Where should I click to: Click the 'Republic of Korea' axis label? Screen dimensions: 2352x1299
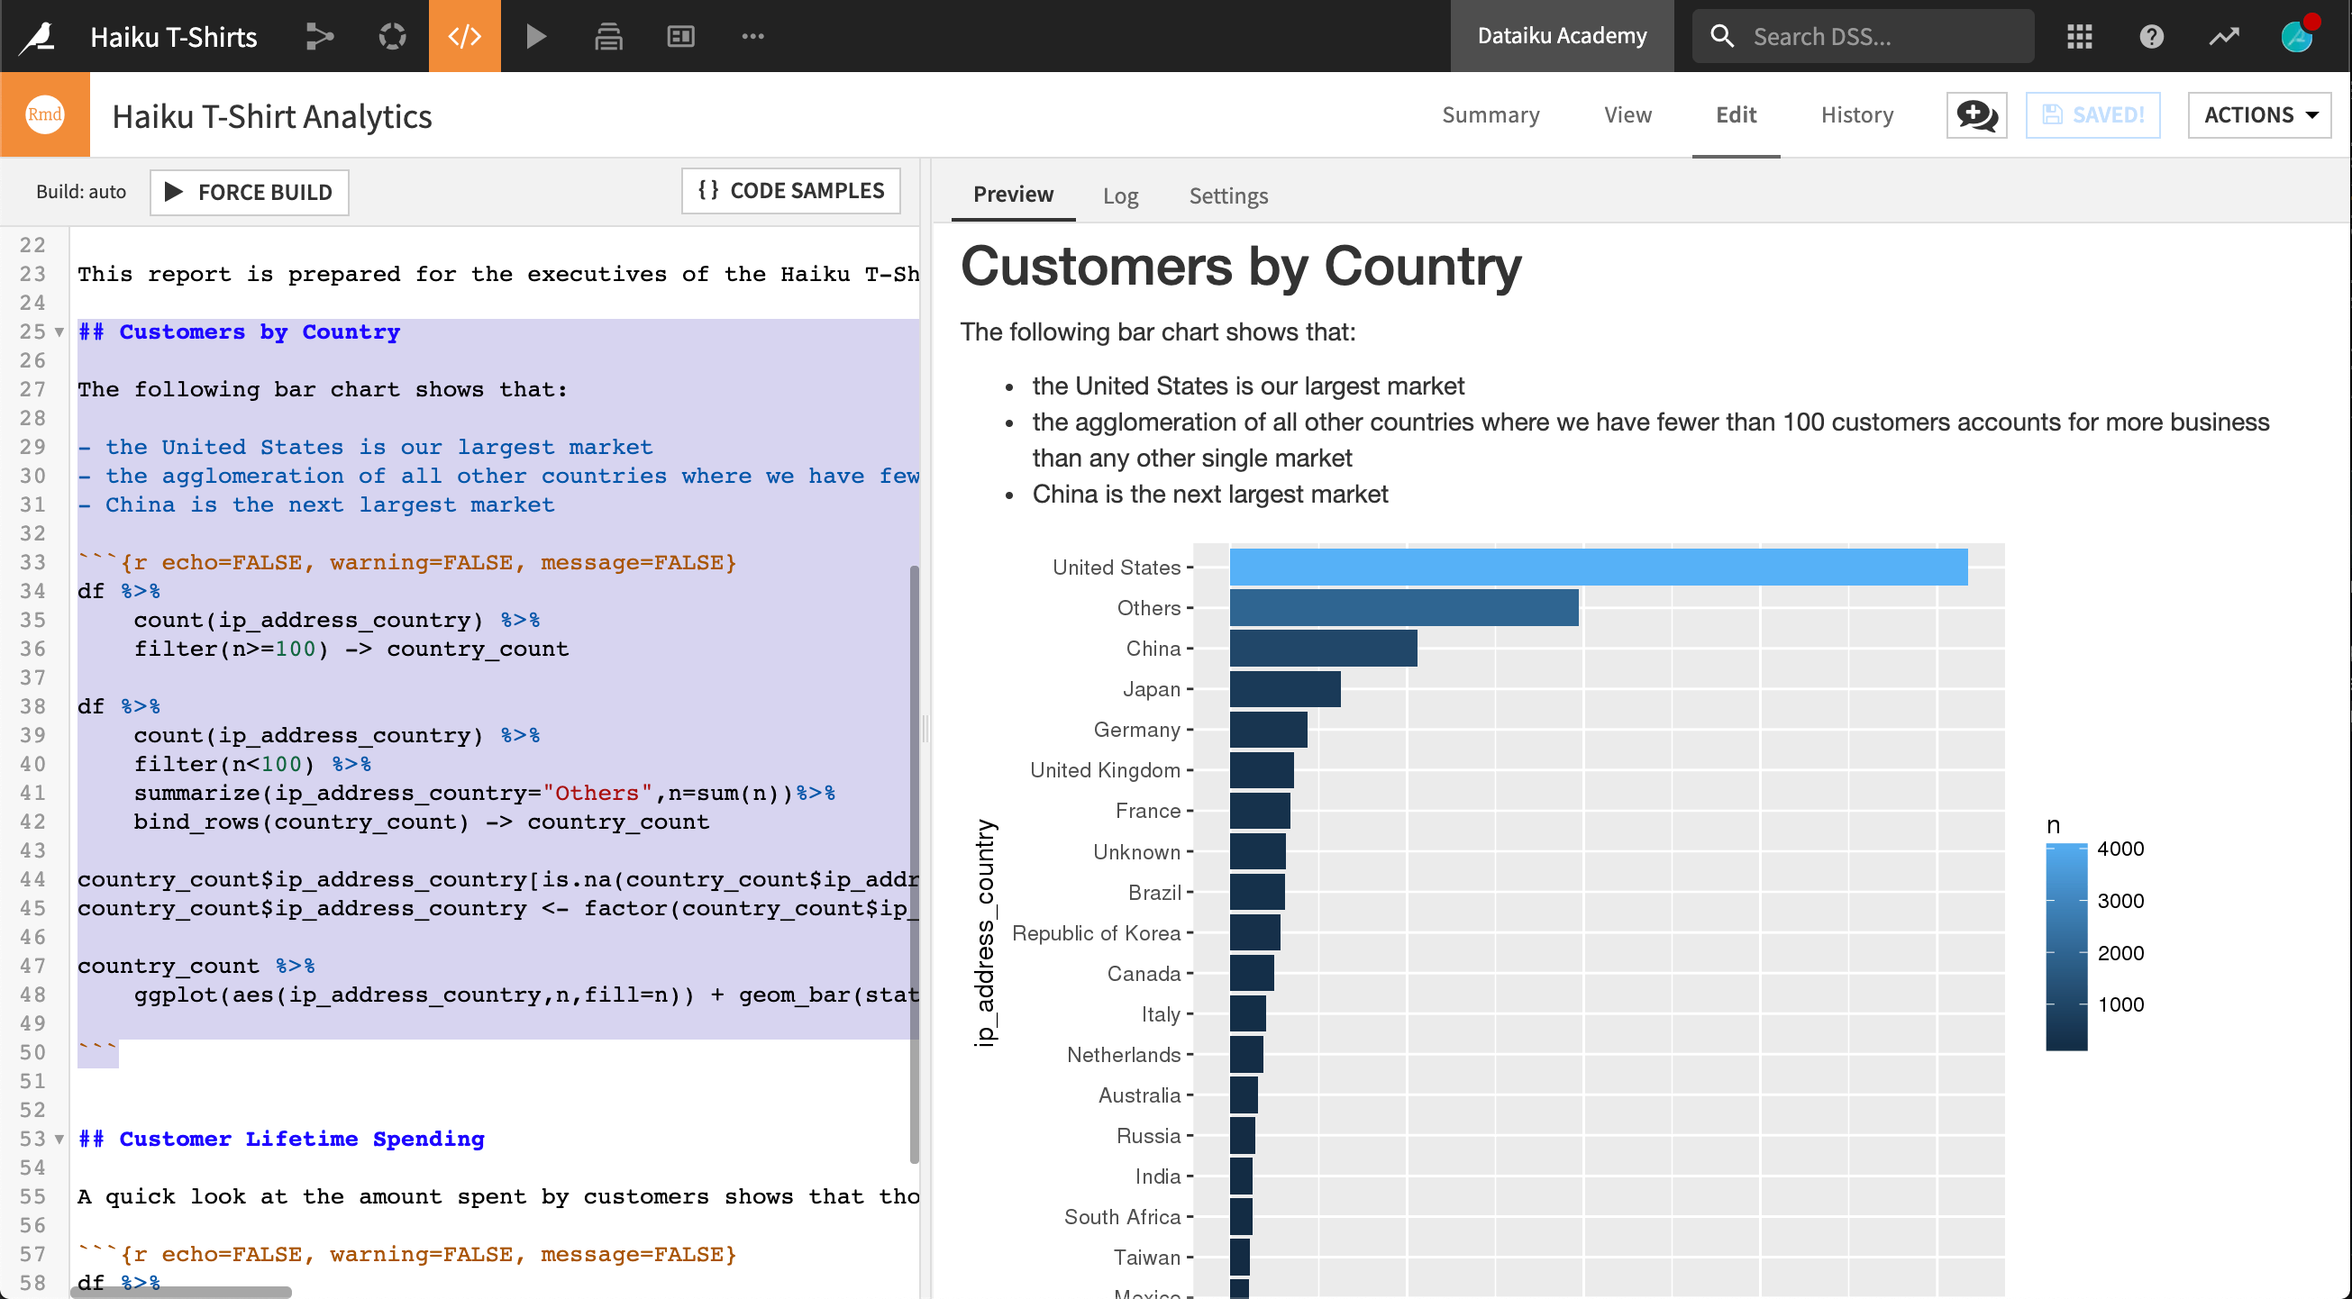pos(1096,933)
